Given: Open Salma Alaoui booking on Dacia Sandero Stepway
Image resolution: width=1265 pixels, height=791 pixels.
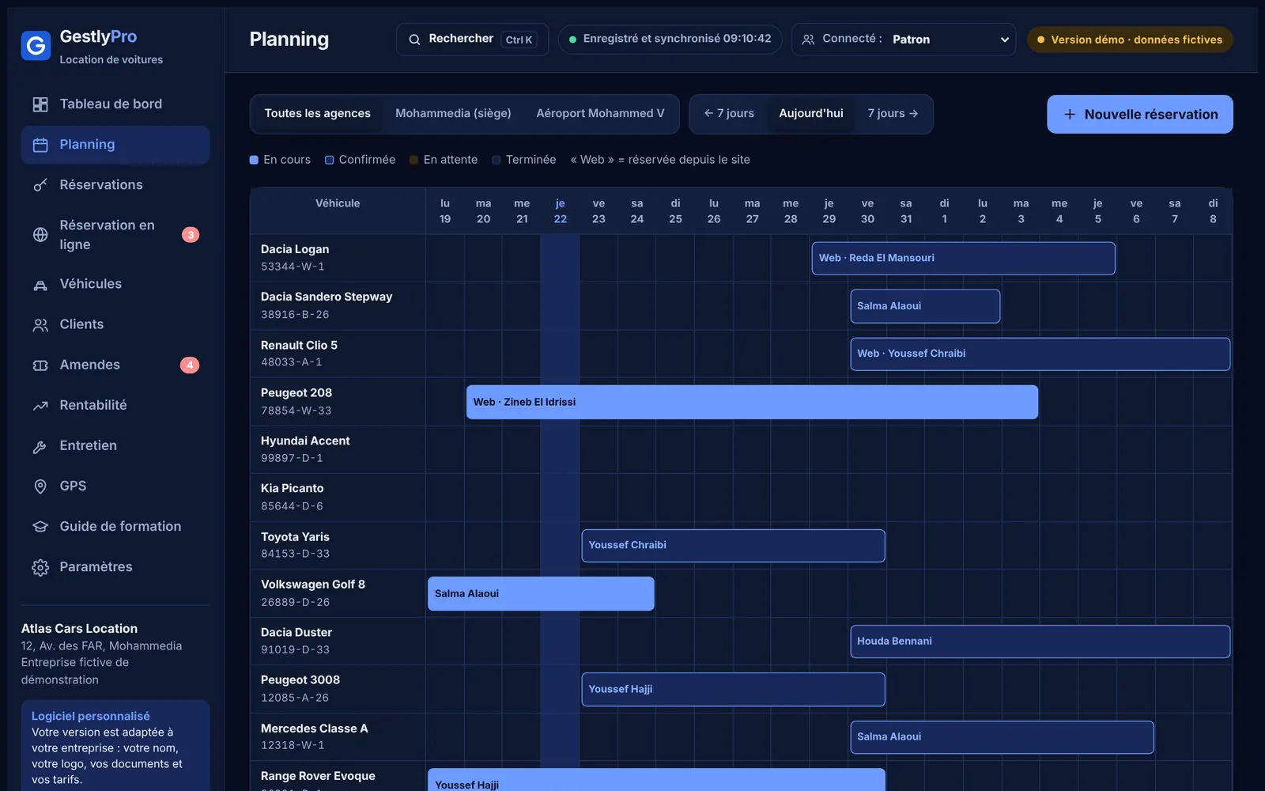Looking at the screenshot, I should pyautogui.click(x=925, y=306).
